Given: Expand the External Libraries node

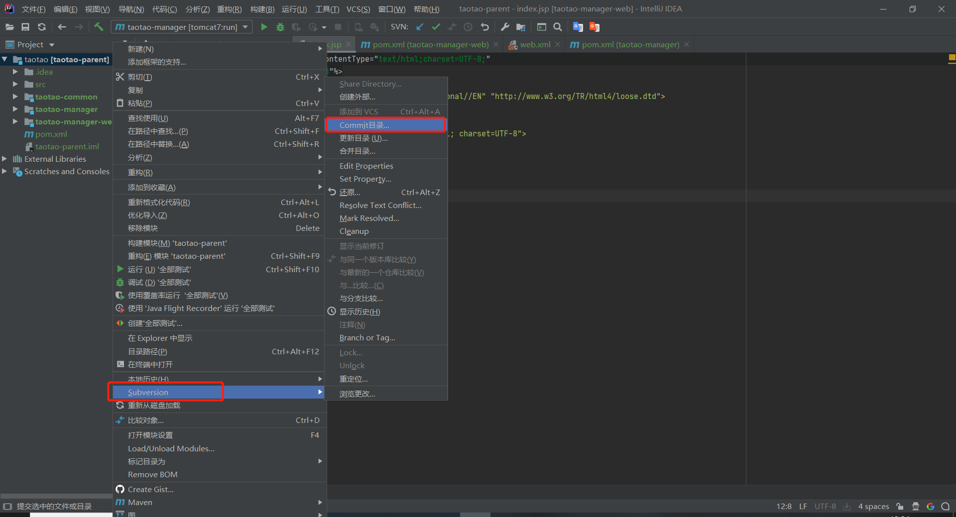Looking at the screenshot, I should point(4,159).
